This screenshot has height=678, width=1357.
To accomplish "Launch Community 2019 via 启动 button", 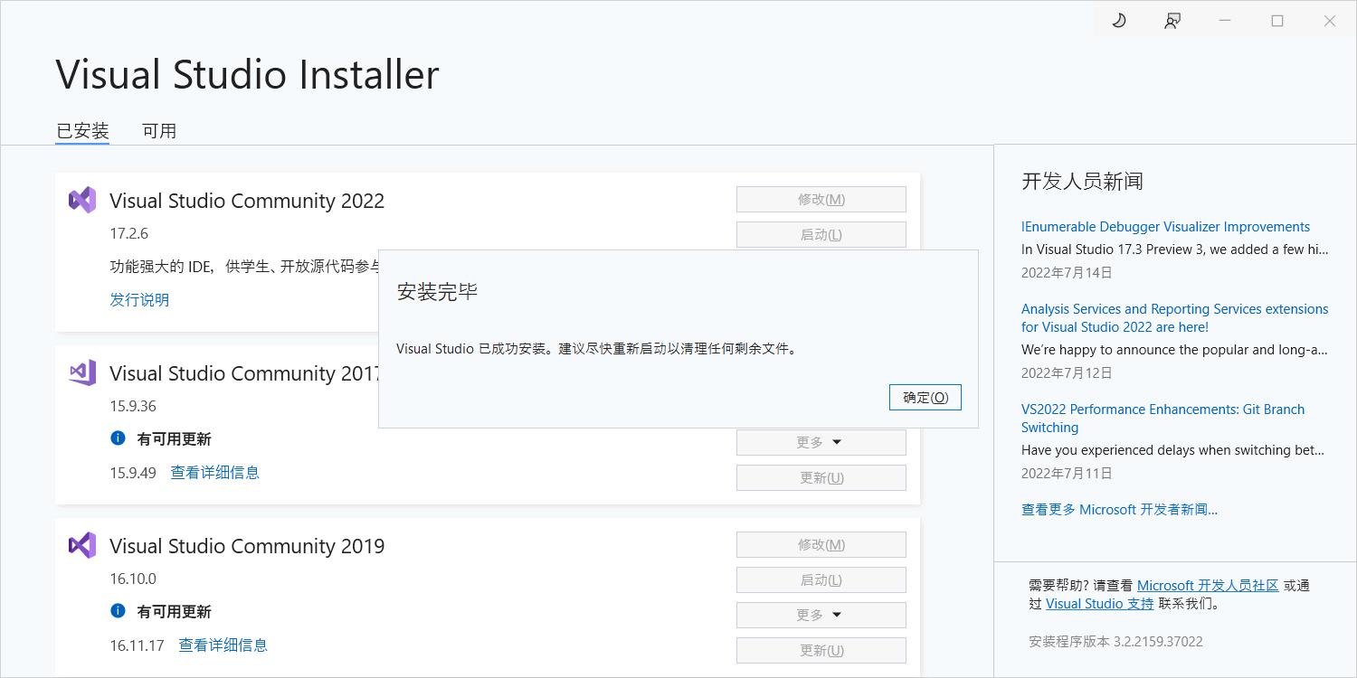I will pyautogui.click(x=821, y=579).
